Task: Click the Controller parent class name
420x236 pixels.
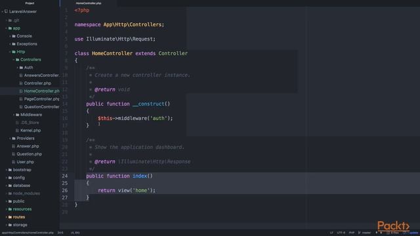Action: (x=173, y=54)
